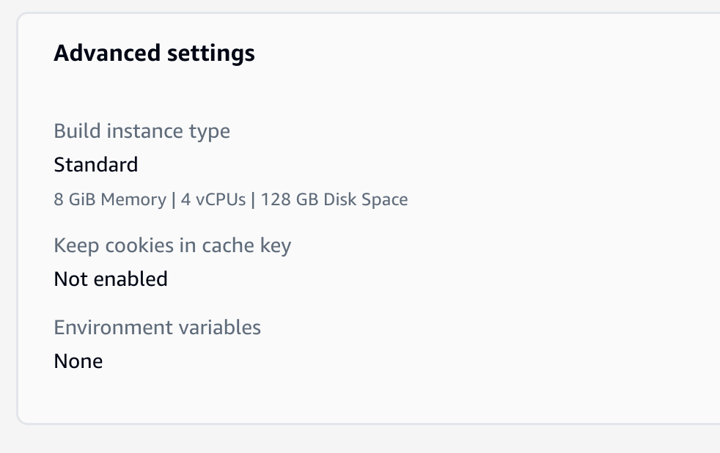Click the Standard instance type value
Viewport: 720px width, 453px height.
pyautogui.click(x=95, y=164)
